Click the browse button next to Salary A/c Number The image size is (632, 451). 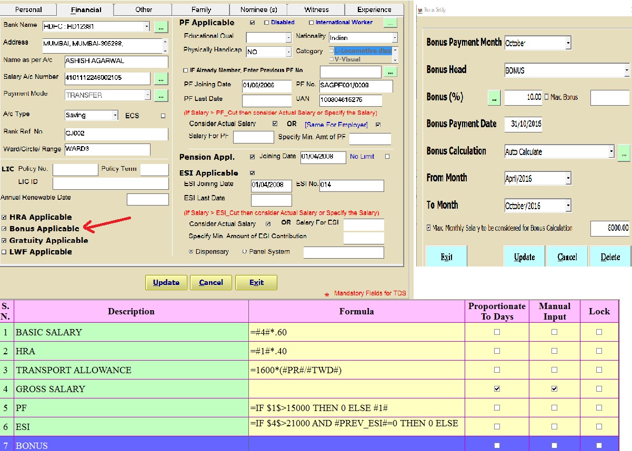[161, 79]
